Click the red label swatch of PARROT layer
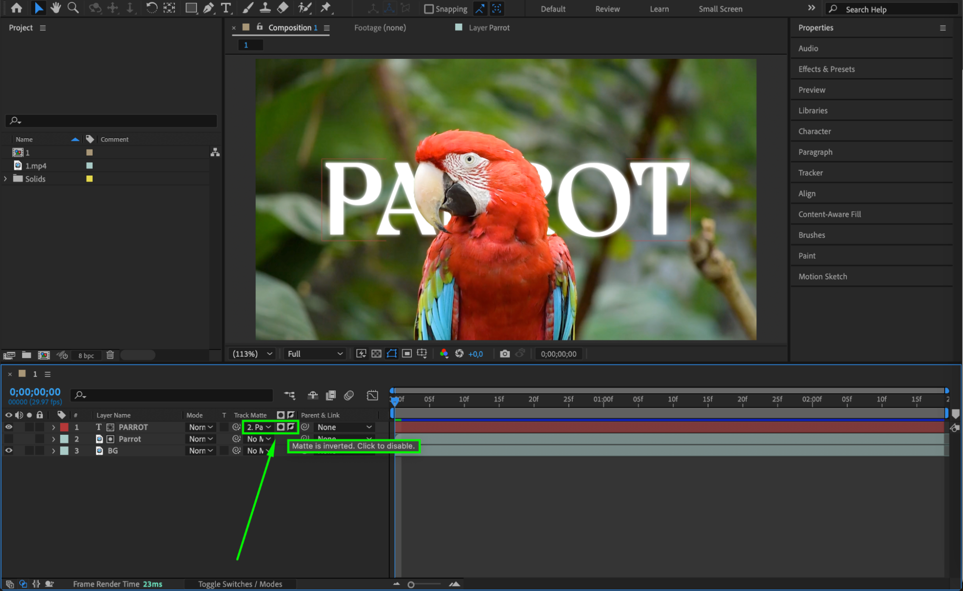The width and height of the screenshot is (963, 591). coord(64,427)
